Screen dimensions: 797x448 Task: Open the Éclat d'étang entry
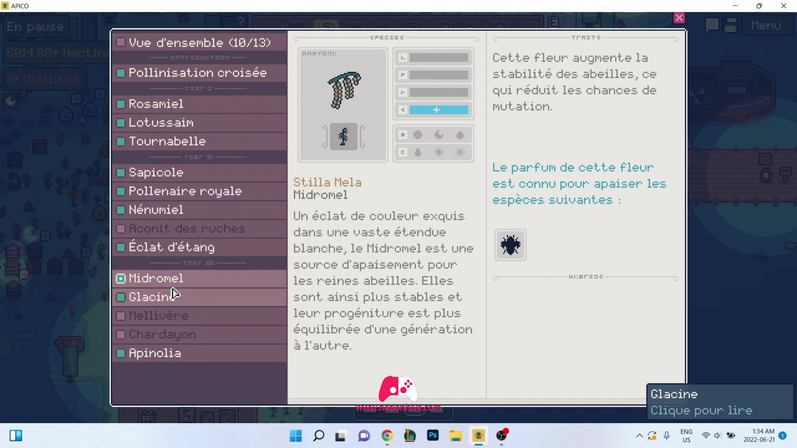pyautogui.click(x=199, y=247)
